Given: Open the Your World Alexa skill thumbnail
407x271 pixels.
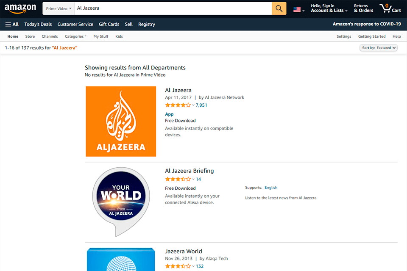Looking at the screenshot, I should pyautogui.click(x=121, y=202).
